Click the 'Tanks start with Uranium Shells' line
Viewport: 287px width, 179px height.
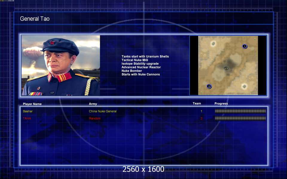[x=145, y=56]
